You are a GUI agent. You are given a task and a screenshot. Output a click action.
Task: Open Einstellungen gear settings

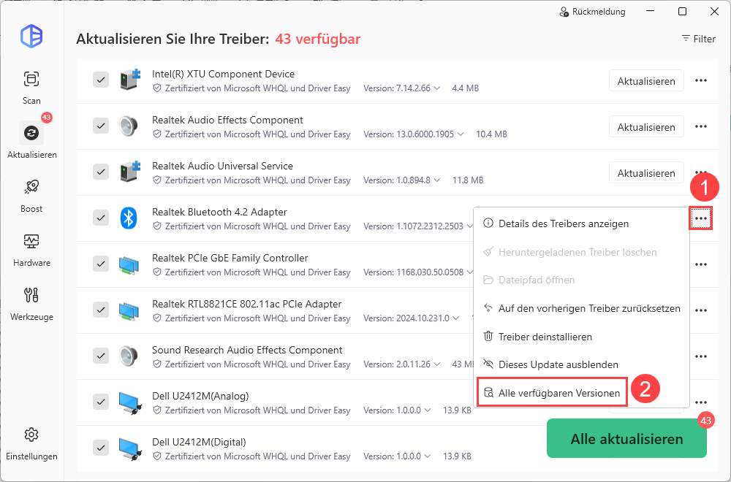(31, 443)
